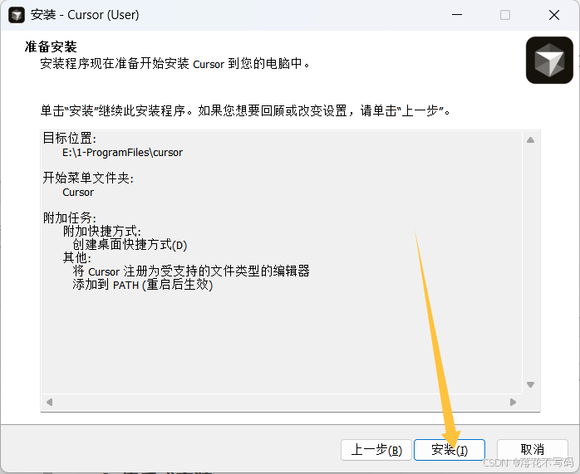Viewport: 580px width, 474px height.
Task: Close the Cursor installer window
Action: point(554,15)
